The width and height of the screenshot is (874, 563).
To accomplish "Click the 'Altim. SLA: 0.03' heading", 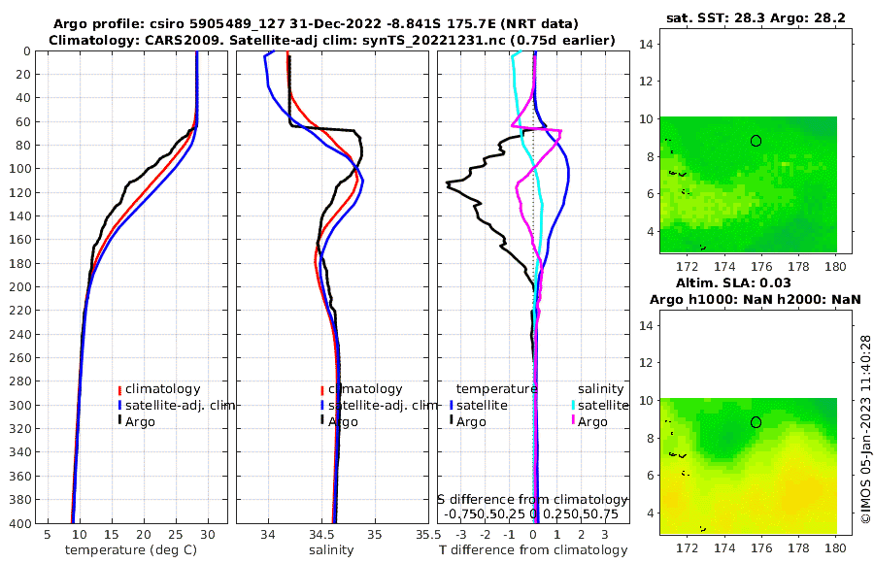I will pyautogui.click(x=733, y=283).
